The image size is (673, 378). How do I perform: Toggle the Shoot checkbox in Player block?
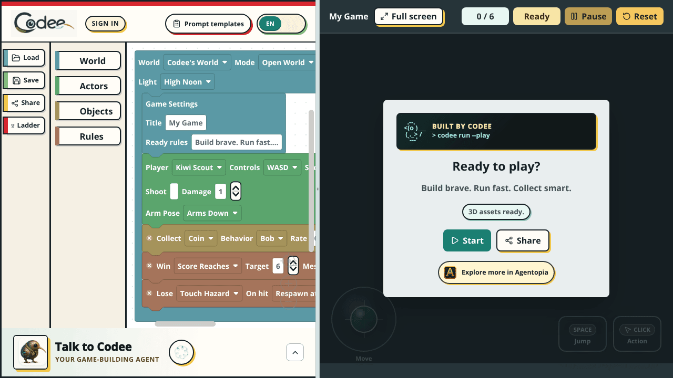(174, 192)
